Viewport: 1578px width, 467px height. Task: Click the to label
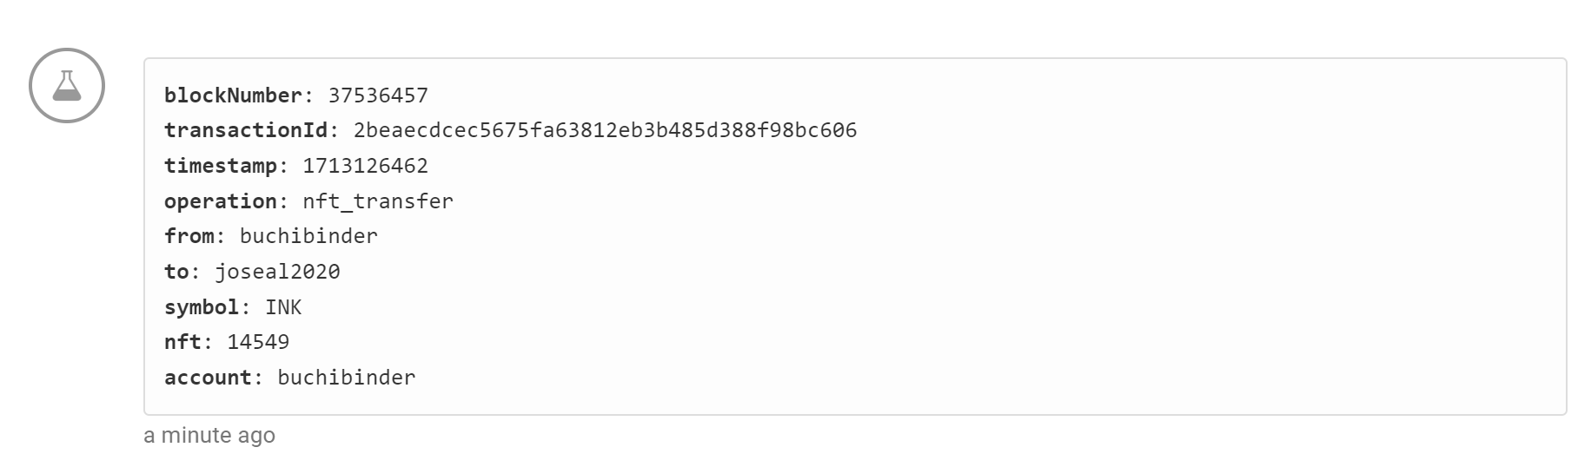(176, 272)
